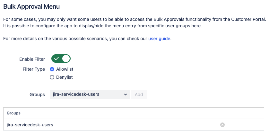This screenshot has height=136, width=269.
Task: Choose the Denylist radio button
Action: [52, 77]
